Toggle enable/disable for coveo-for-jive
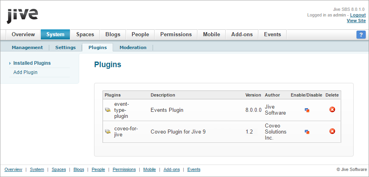 [x=307, y=132]
